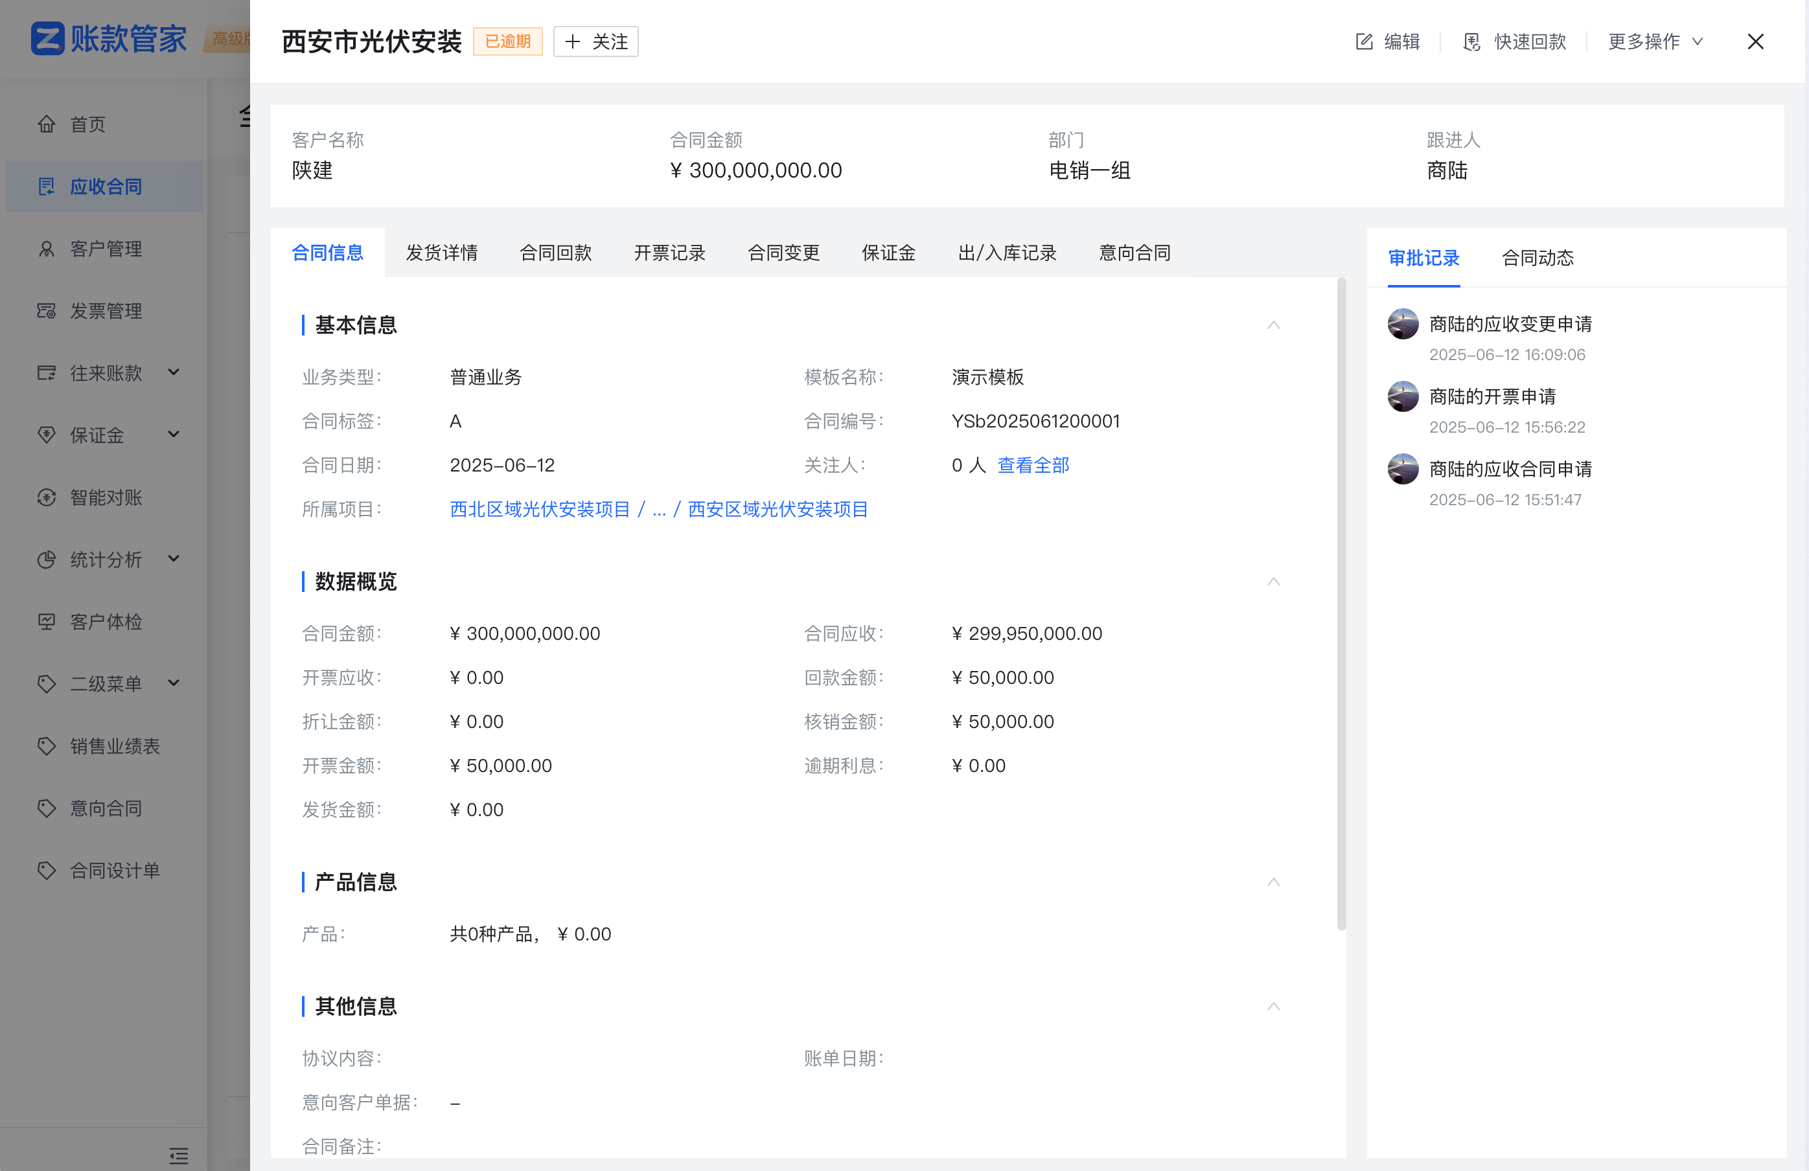Expand the ... breadcrumb in 所属项目
1809x1171 pixels.
(658, 509)
